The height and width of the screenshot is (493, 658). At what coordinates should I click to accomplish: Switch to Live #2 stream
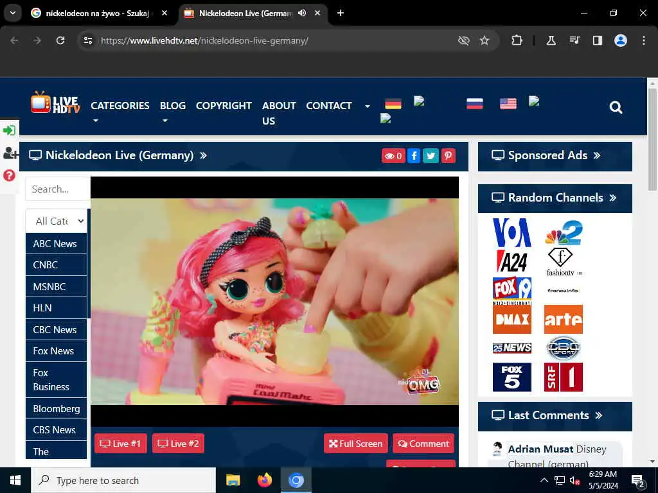179,444
